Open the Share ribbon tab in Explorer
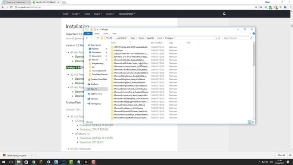Viewport: 293px width, 165px height. click(x=106, y=33)
